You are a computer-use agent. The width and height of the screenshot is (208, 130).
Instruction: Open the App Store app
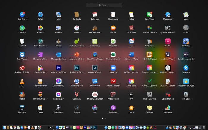tap(22, 15)
